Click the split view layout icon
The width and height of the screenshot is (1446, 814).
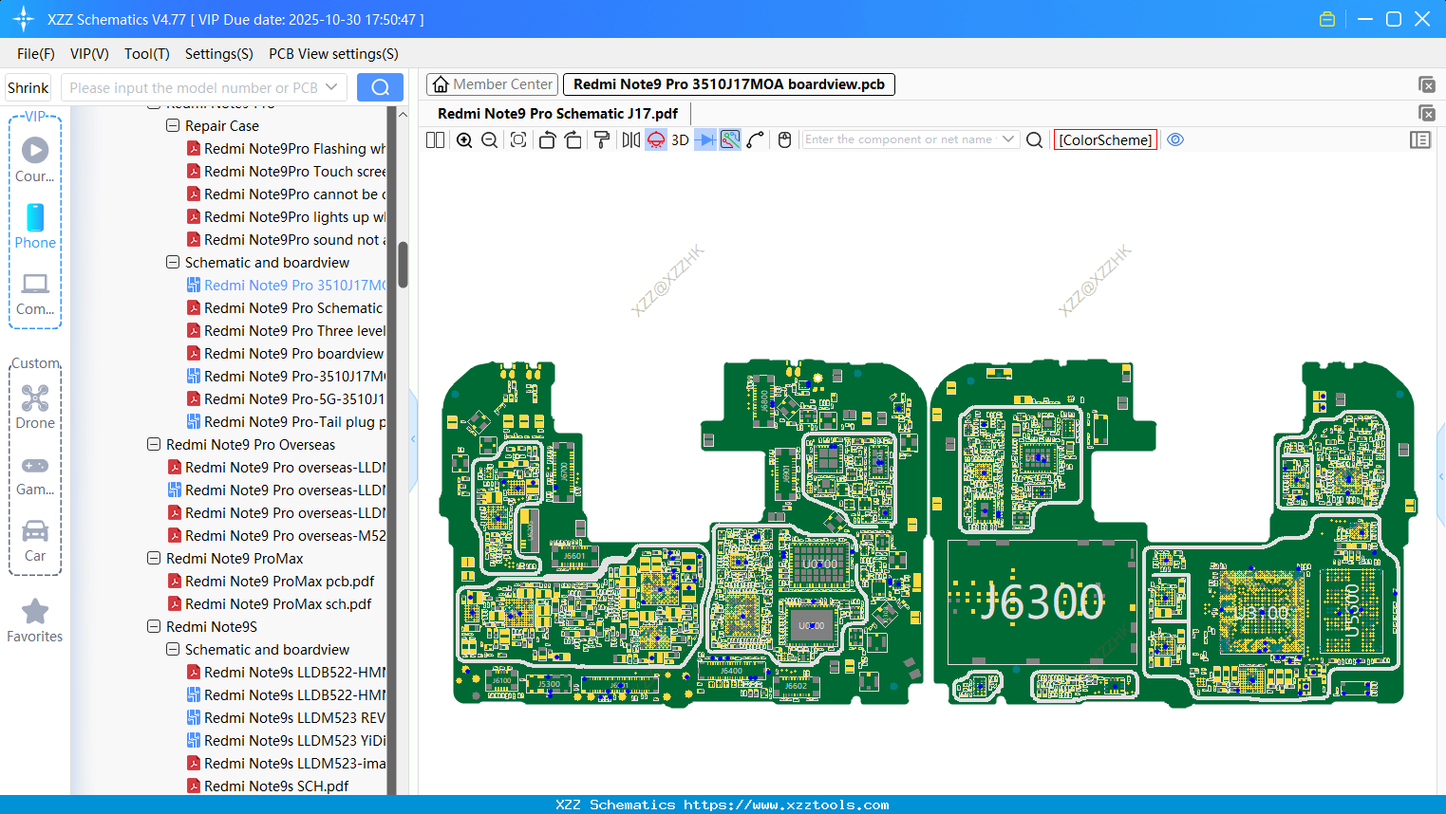tap(435, 140)
